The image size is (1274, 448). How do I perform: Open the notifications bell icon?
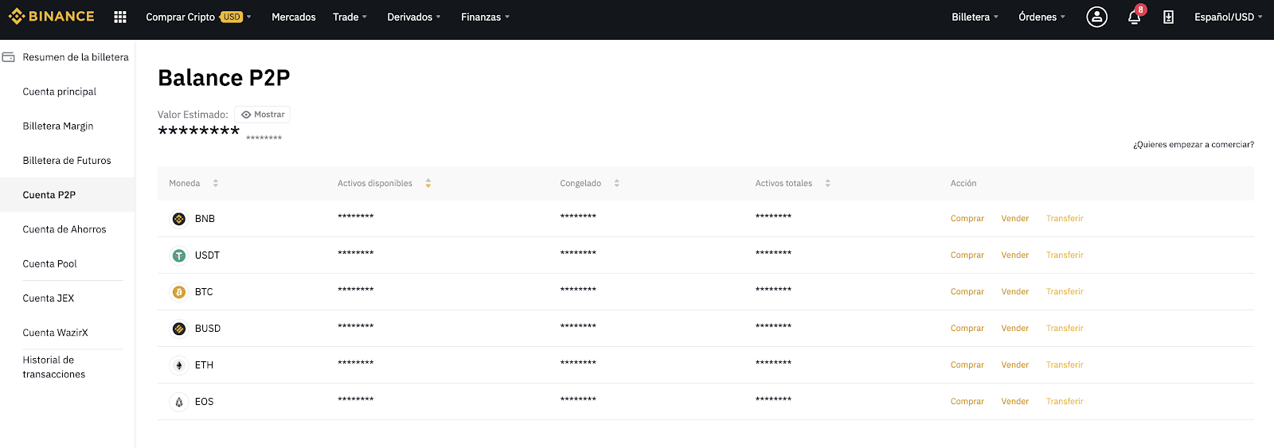tap(1135, 17)
